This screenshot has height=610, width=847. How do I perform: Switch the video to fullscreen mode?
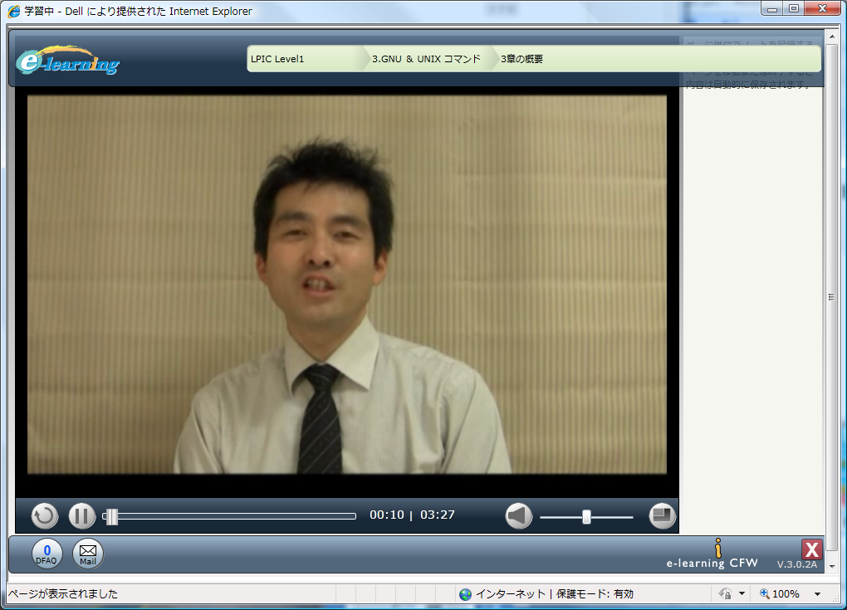click(663, 515)
